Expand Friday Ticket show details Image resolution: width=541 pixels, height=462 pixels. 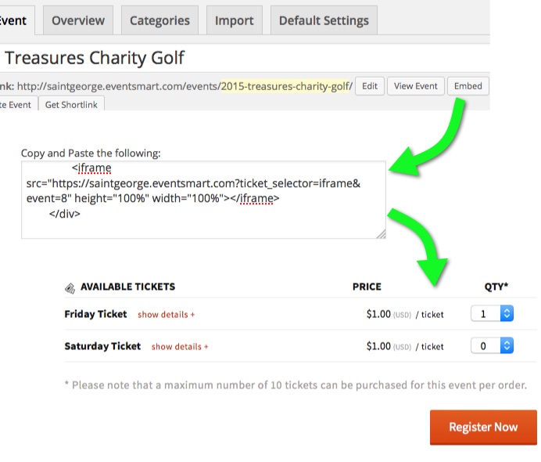(166, 315)
